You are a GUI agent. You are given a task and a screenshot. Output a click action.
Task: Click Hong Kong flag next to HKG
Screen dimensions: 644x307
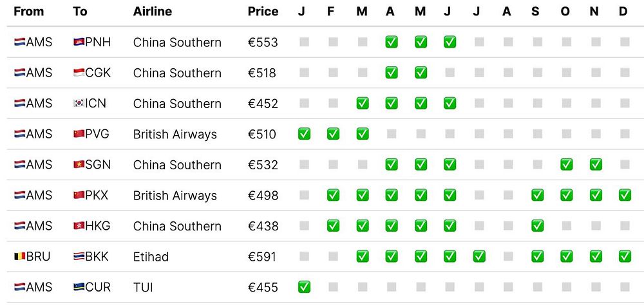tap(79, 226)
